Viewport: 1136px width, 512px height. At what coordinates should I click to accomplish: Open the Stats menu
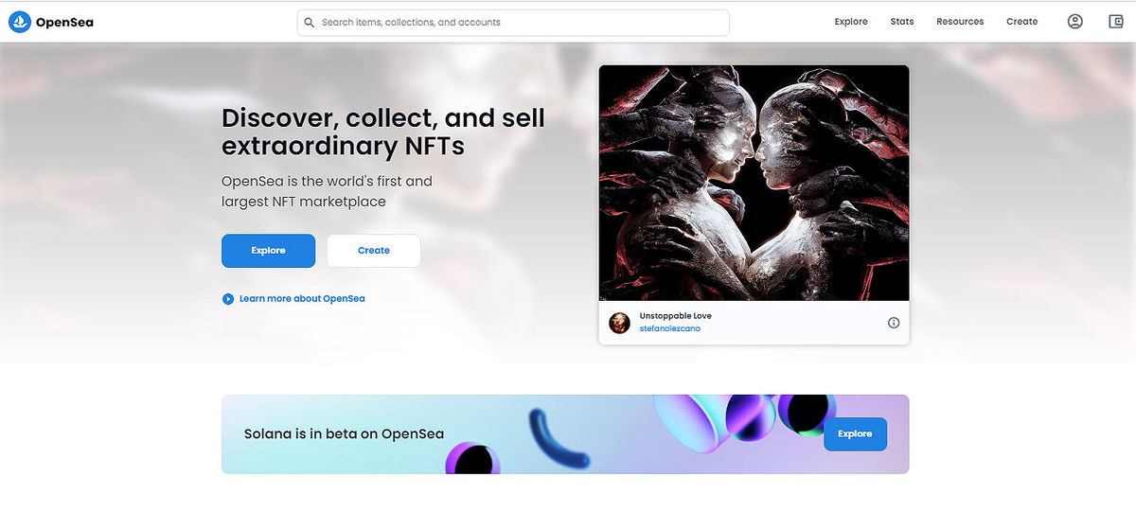coord(902,22)
